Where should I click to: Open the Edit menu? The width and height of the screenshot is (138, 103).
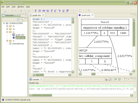coord(8,7)
